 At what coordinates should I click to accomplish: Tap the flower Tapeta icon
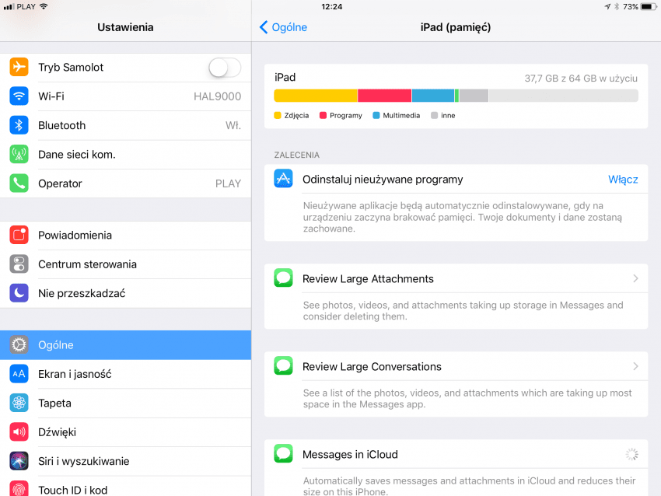pyautogui.click(x=19, y=403)
